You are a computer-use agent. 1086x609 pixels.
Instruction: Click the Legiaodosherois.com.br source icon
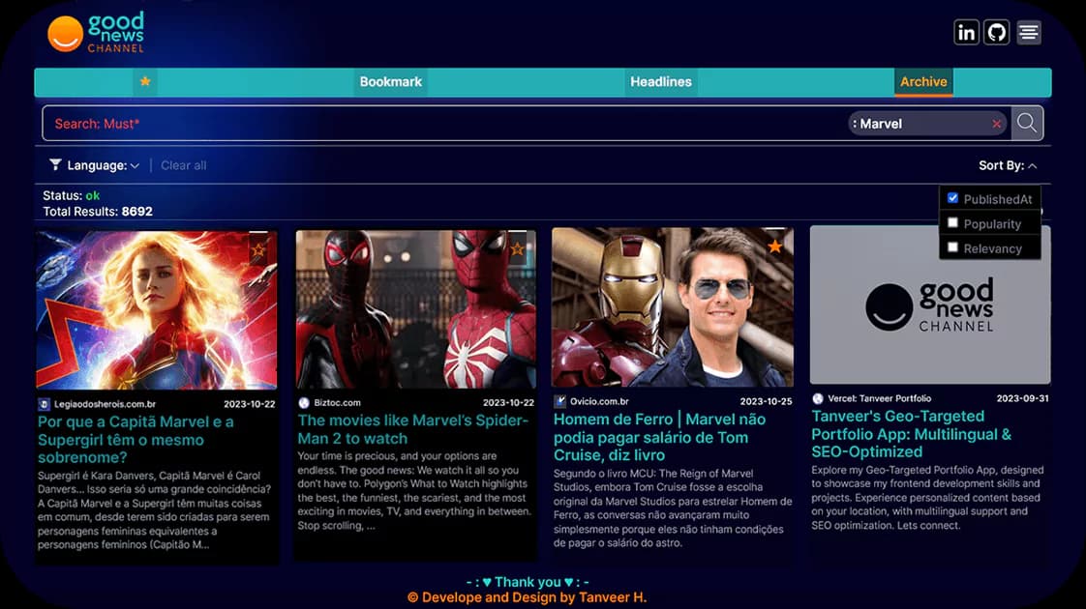[x=44, y=404]
